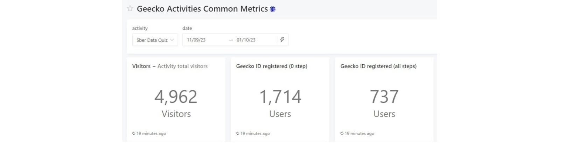The height and width of the screenshot is (152, 564).
Task: Click the refresh icon in the 0 step widget
Action: point(238,133)
